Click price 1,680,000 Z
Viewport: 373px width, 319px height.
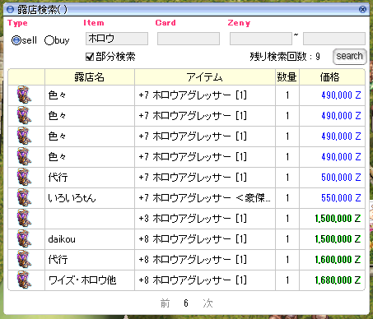click(x=338, y=280)
